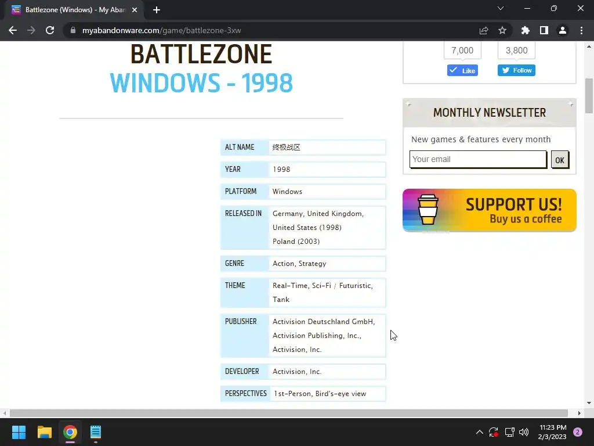The image size is (594, 446).
Task: Click the horizontal scrollbar thumb
Action: 289,413
